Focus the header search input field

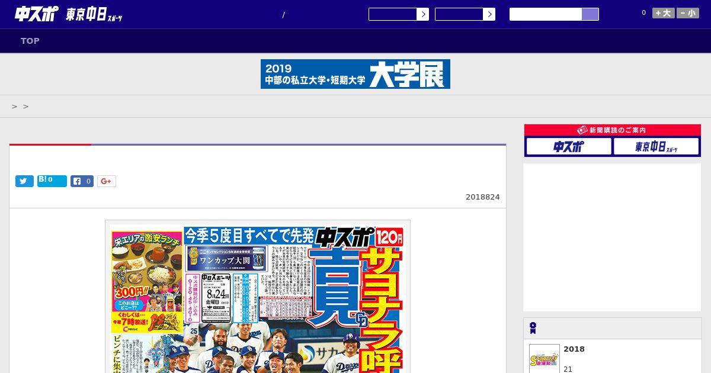click(x=546, y=14)
